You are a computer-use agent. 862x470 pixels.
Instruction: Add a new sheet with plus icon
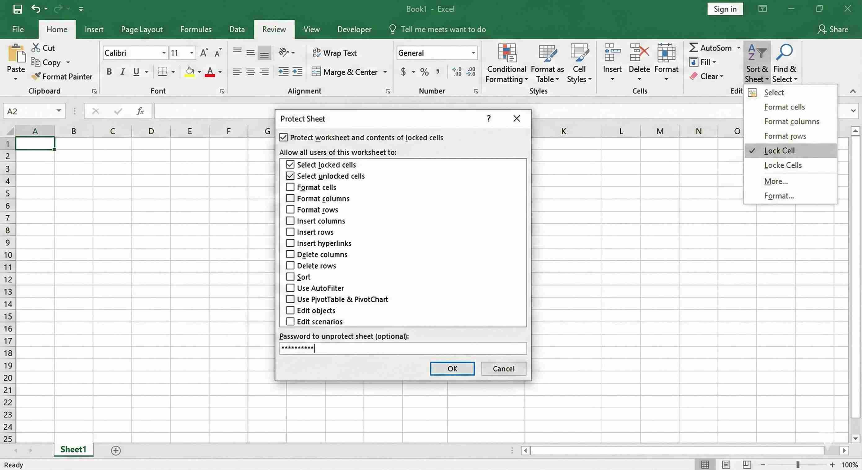(116, 450)
